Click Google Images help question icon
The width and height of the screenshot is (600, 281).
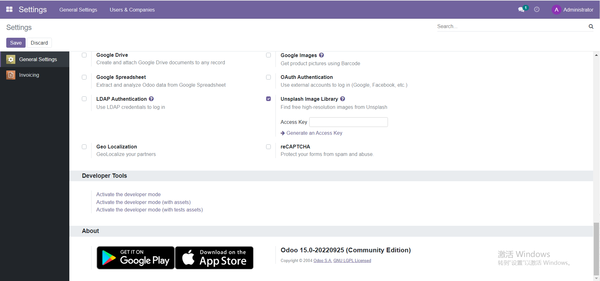[321, 55]
